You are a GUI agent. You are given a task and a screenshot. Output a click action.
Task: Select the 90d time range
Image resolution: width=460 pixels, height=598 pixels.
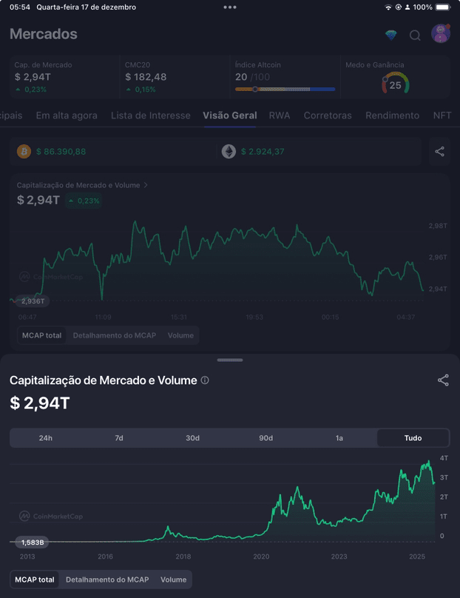265,438
